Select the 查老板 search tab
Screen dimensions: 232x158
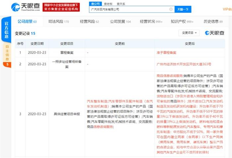click(108, 4)
